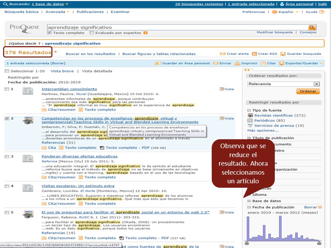
Task: Open the Relevancia sort dropdown
Action: coord(283,84)
